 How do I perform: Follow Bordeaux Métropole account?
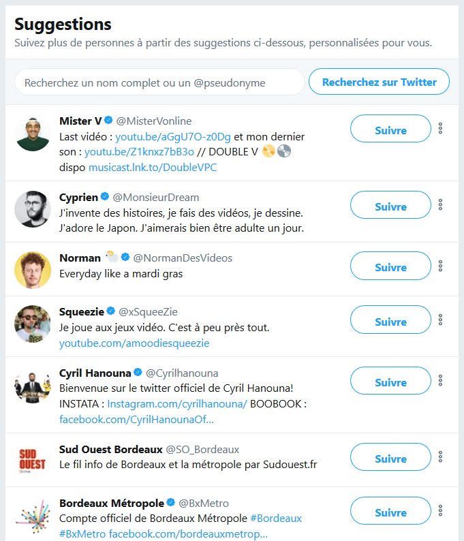pyautogui.click(x=390, y=512)
